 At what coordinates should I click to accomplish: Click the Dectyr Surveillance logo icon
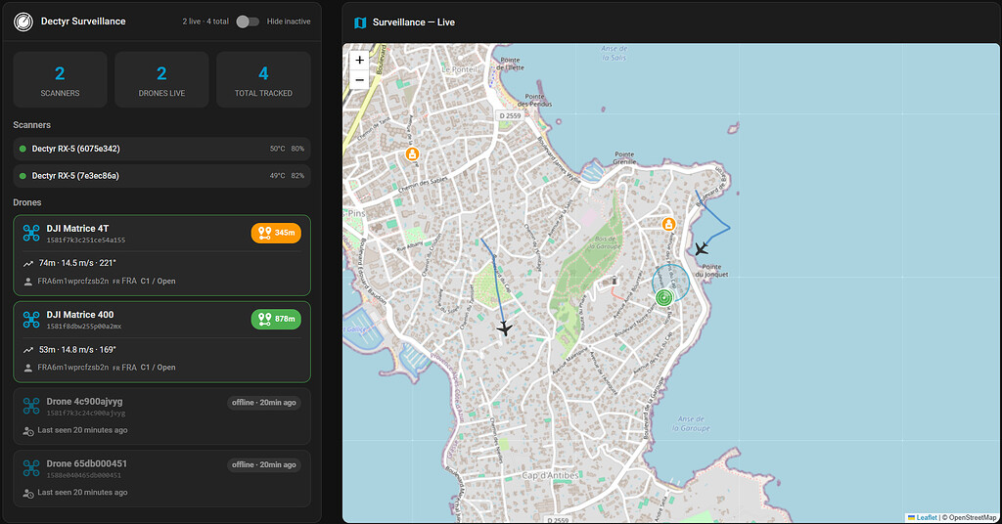point(23,22)
